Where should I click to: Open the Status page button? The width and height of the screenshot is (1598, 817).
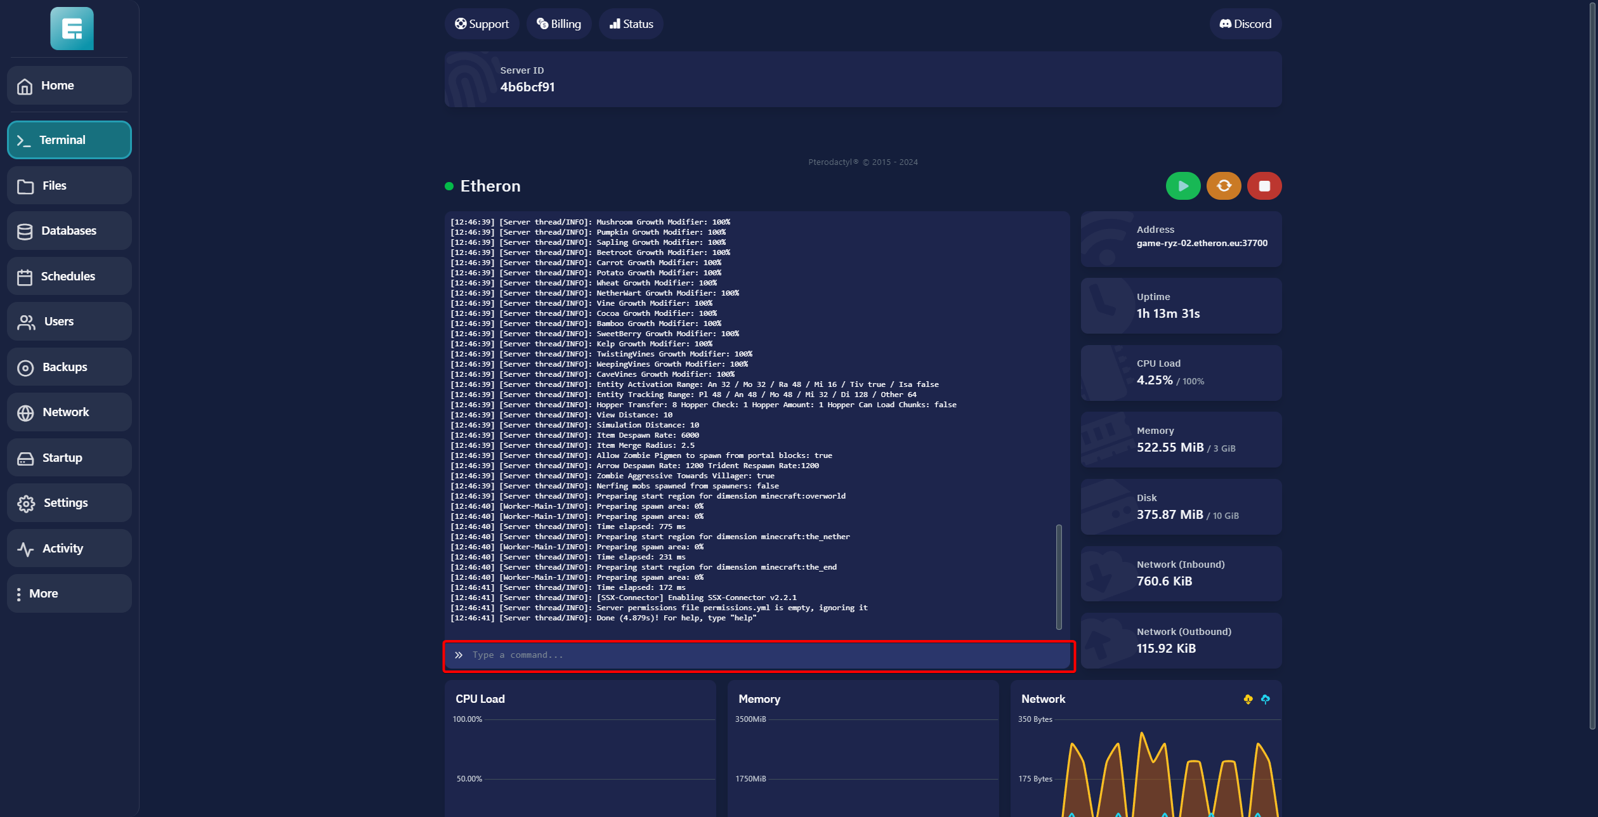(x=631, y=24)
